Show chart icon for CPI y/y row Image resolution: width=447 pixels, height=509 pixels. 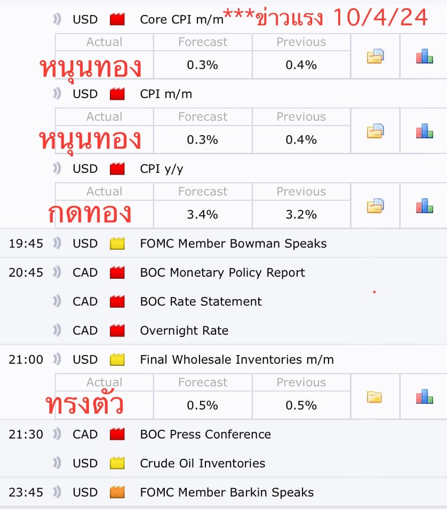pos(424,206)
